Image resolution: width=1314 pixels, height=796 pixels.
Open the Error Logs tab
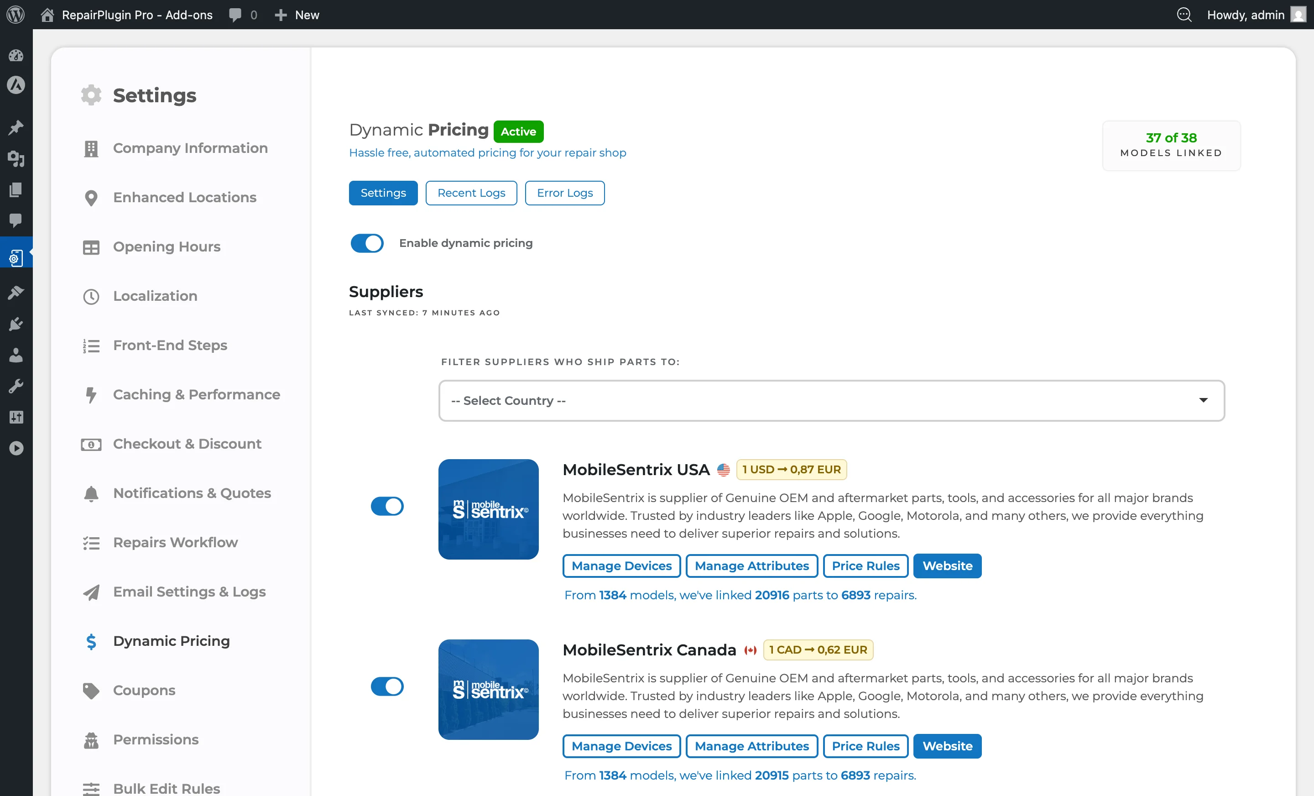pyautogui.click(x=564, y=193)
